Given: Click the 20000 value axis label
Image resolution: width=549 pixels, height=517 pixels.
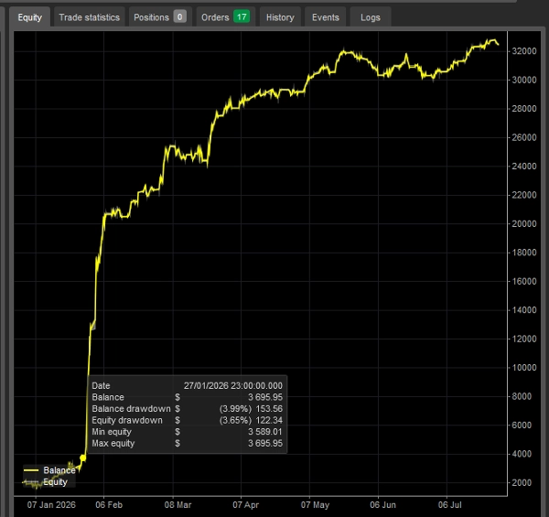Looking at the screenshot, I should point(524,223).
